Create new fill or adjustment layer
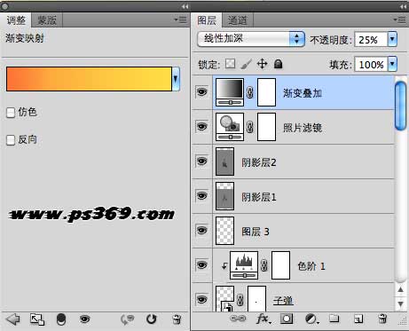 point(311,319)
